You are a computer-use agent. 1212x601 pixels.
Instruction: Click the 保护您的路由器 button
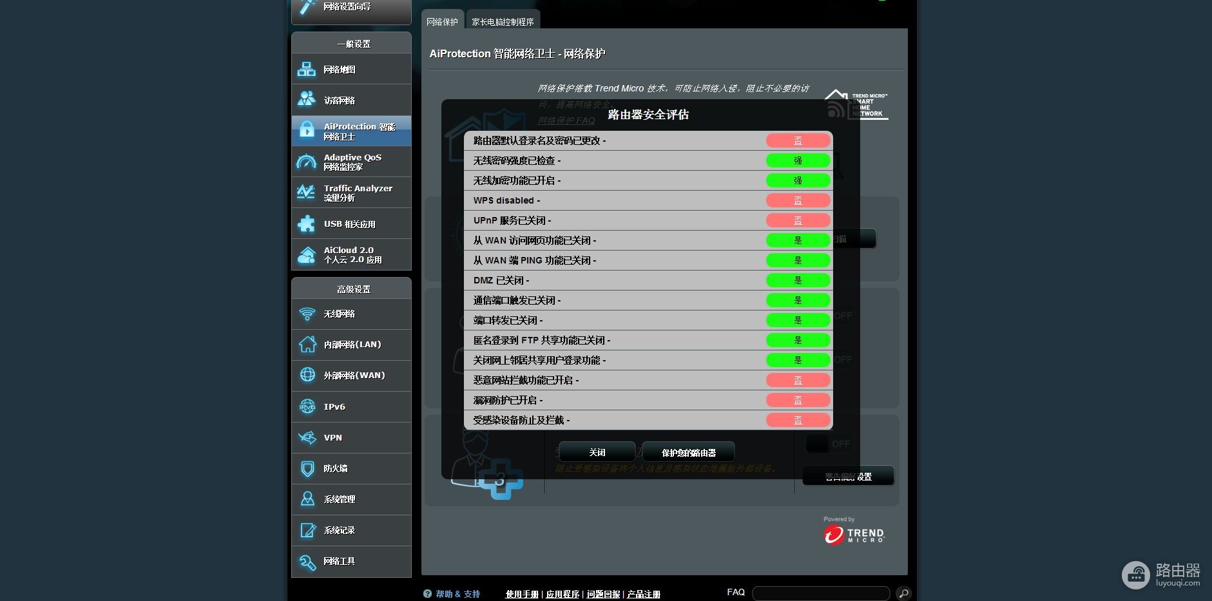coord(688,452)
